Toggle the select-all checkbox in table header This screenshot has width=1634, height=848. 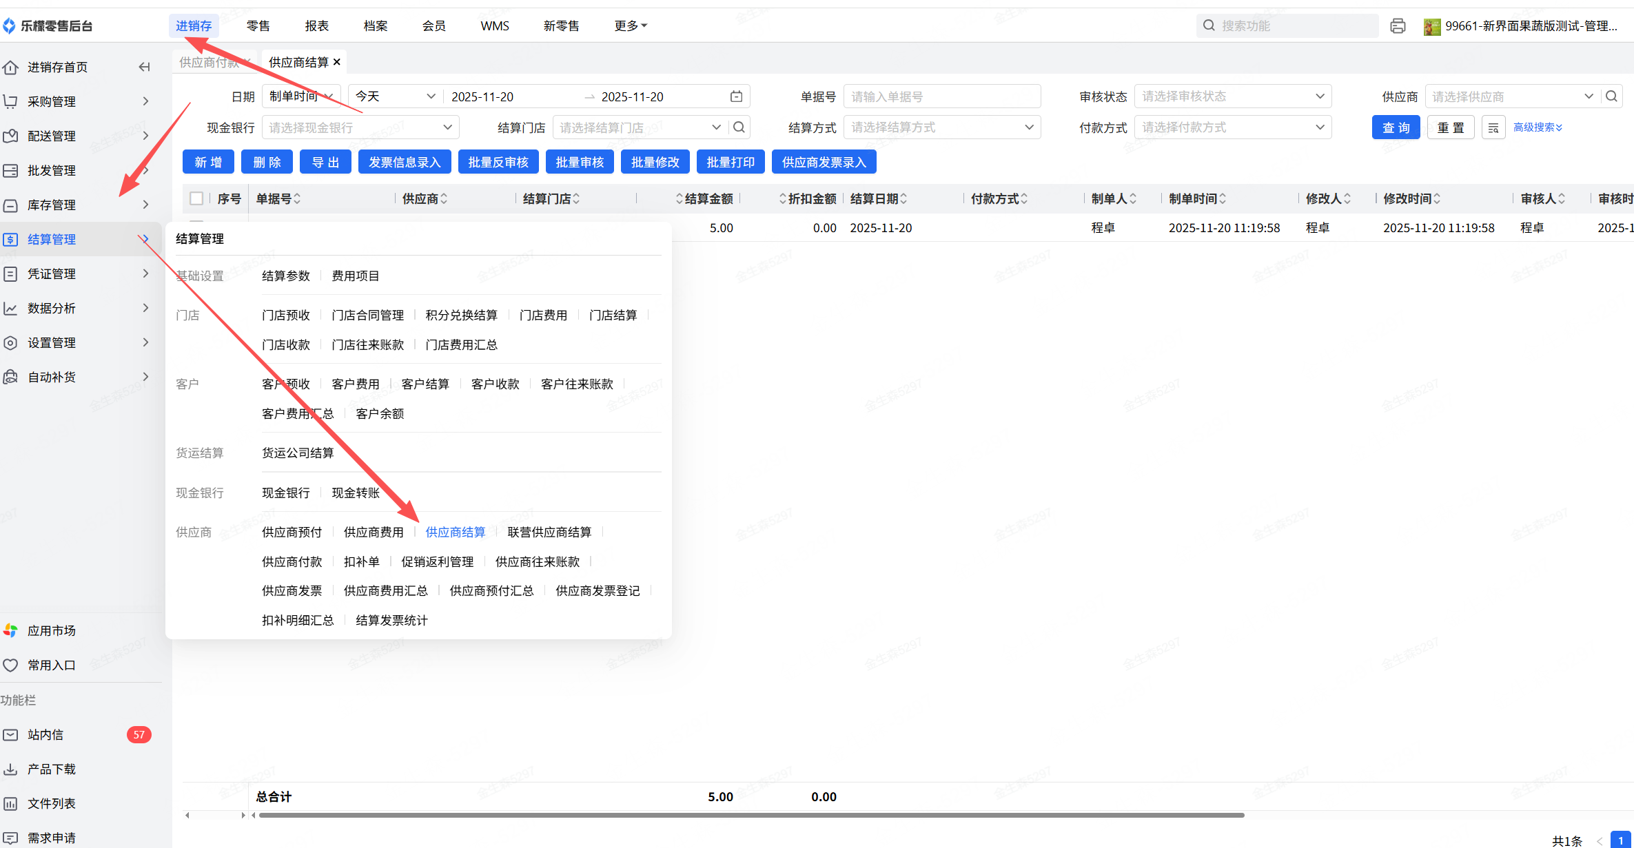196,199
